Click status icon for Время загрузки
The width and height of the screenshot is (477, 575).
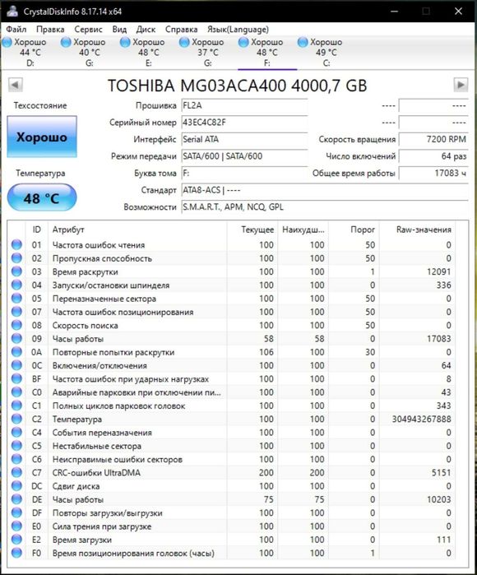(x=16, y=540)
